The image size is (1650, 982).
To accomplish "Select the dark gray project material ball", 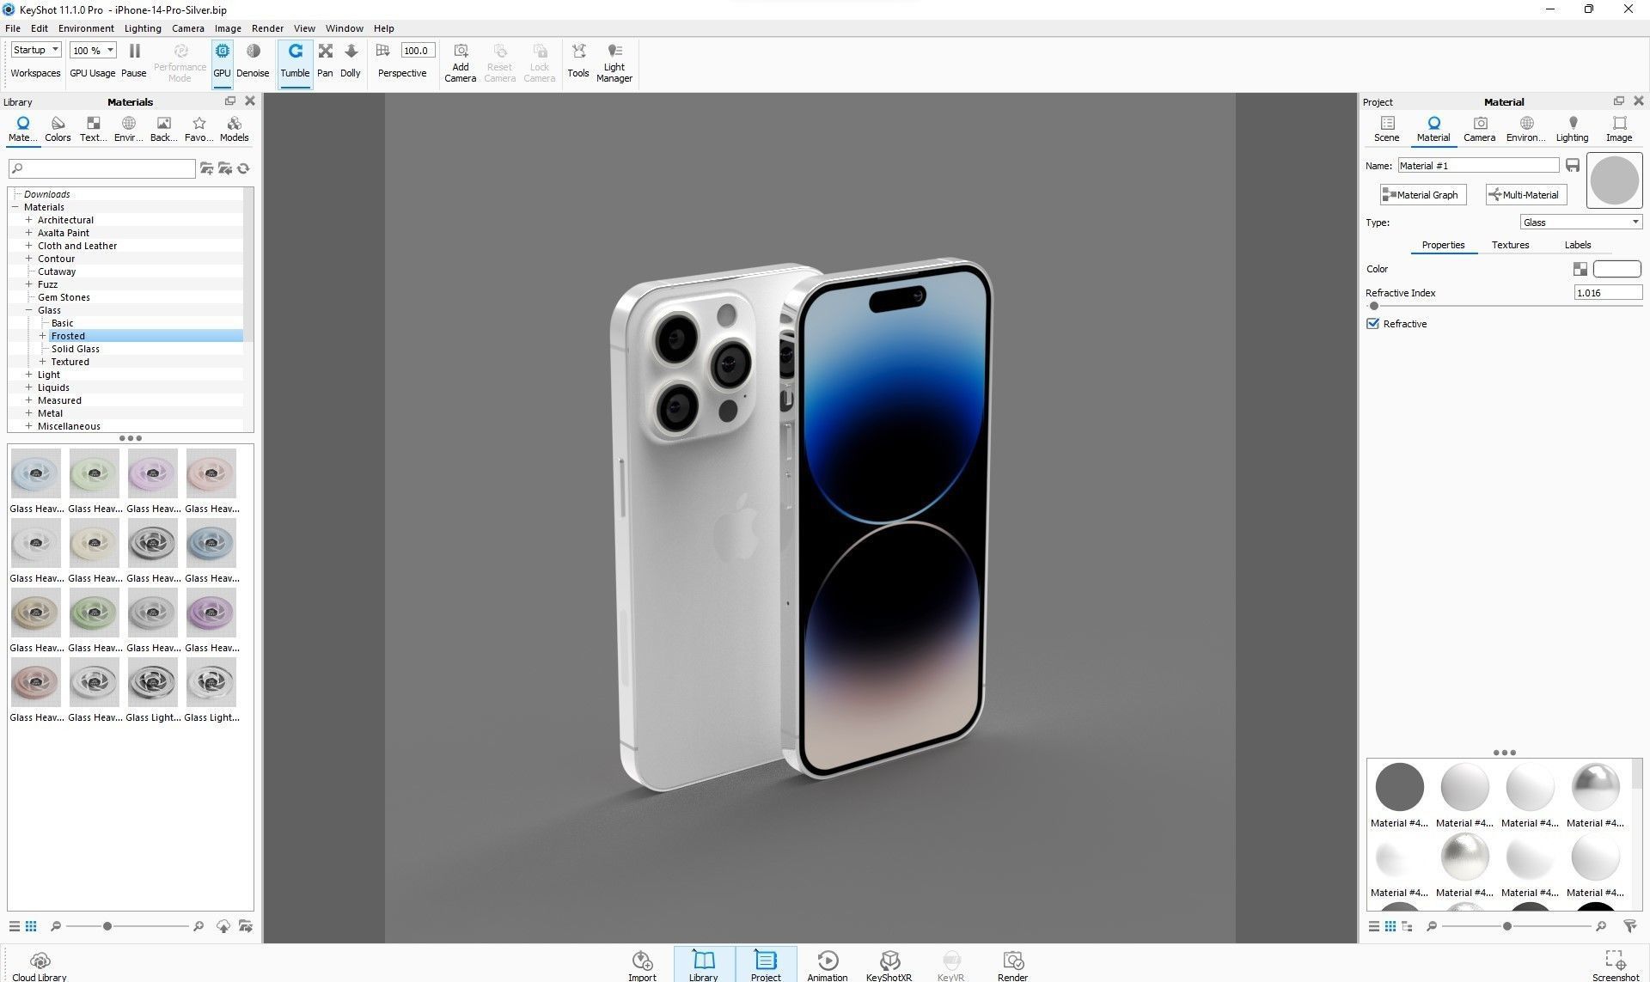I will click(x=1399, y=787).
